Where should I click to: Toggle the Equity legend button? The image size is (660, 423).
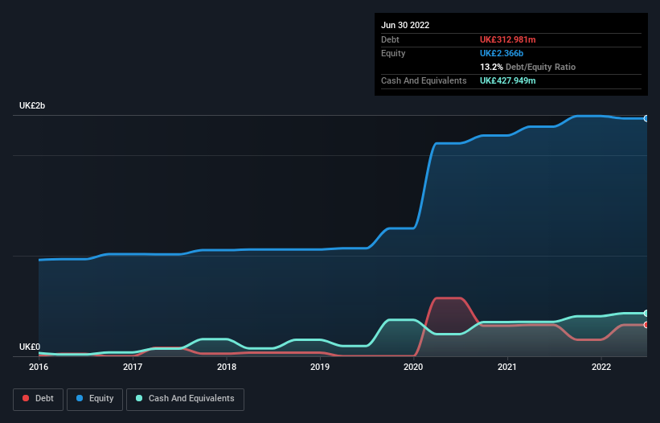pyautogui.click(x=95, y=399)
